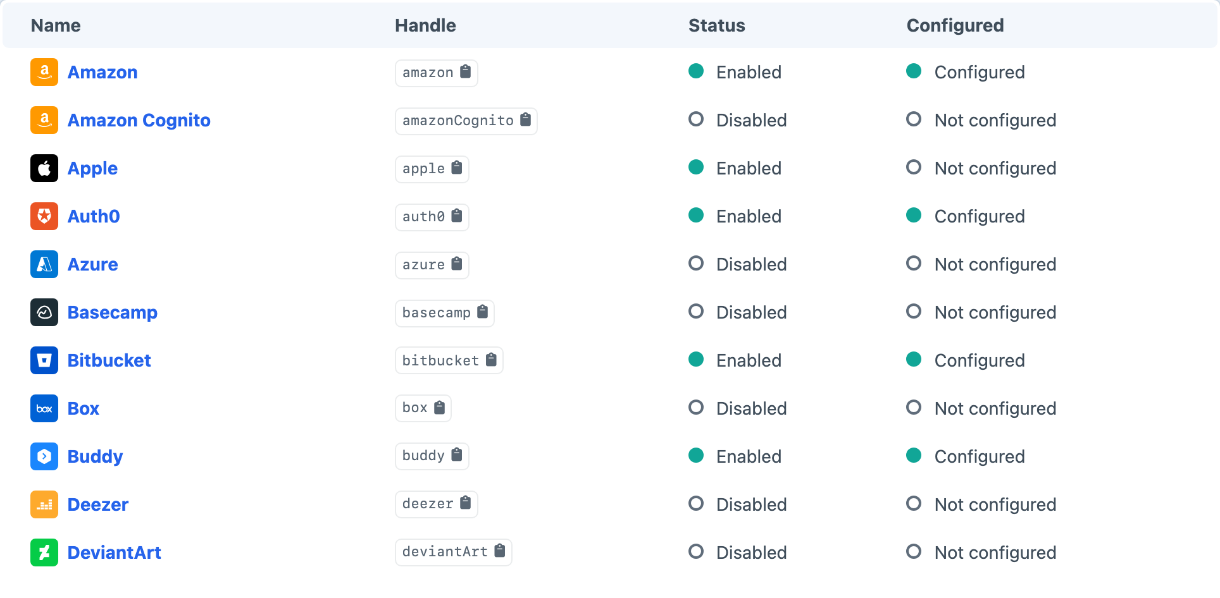Image resolution: width=1220 pixels, height=598 pixels.
Task: Click Configured text in Buddy row
Action: 980,456
